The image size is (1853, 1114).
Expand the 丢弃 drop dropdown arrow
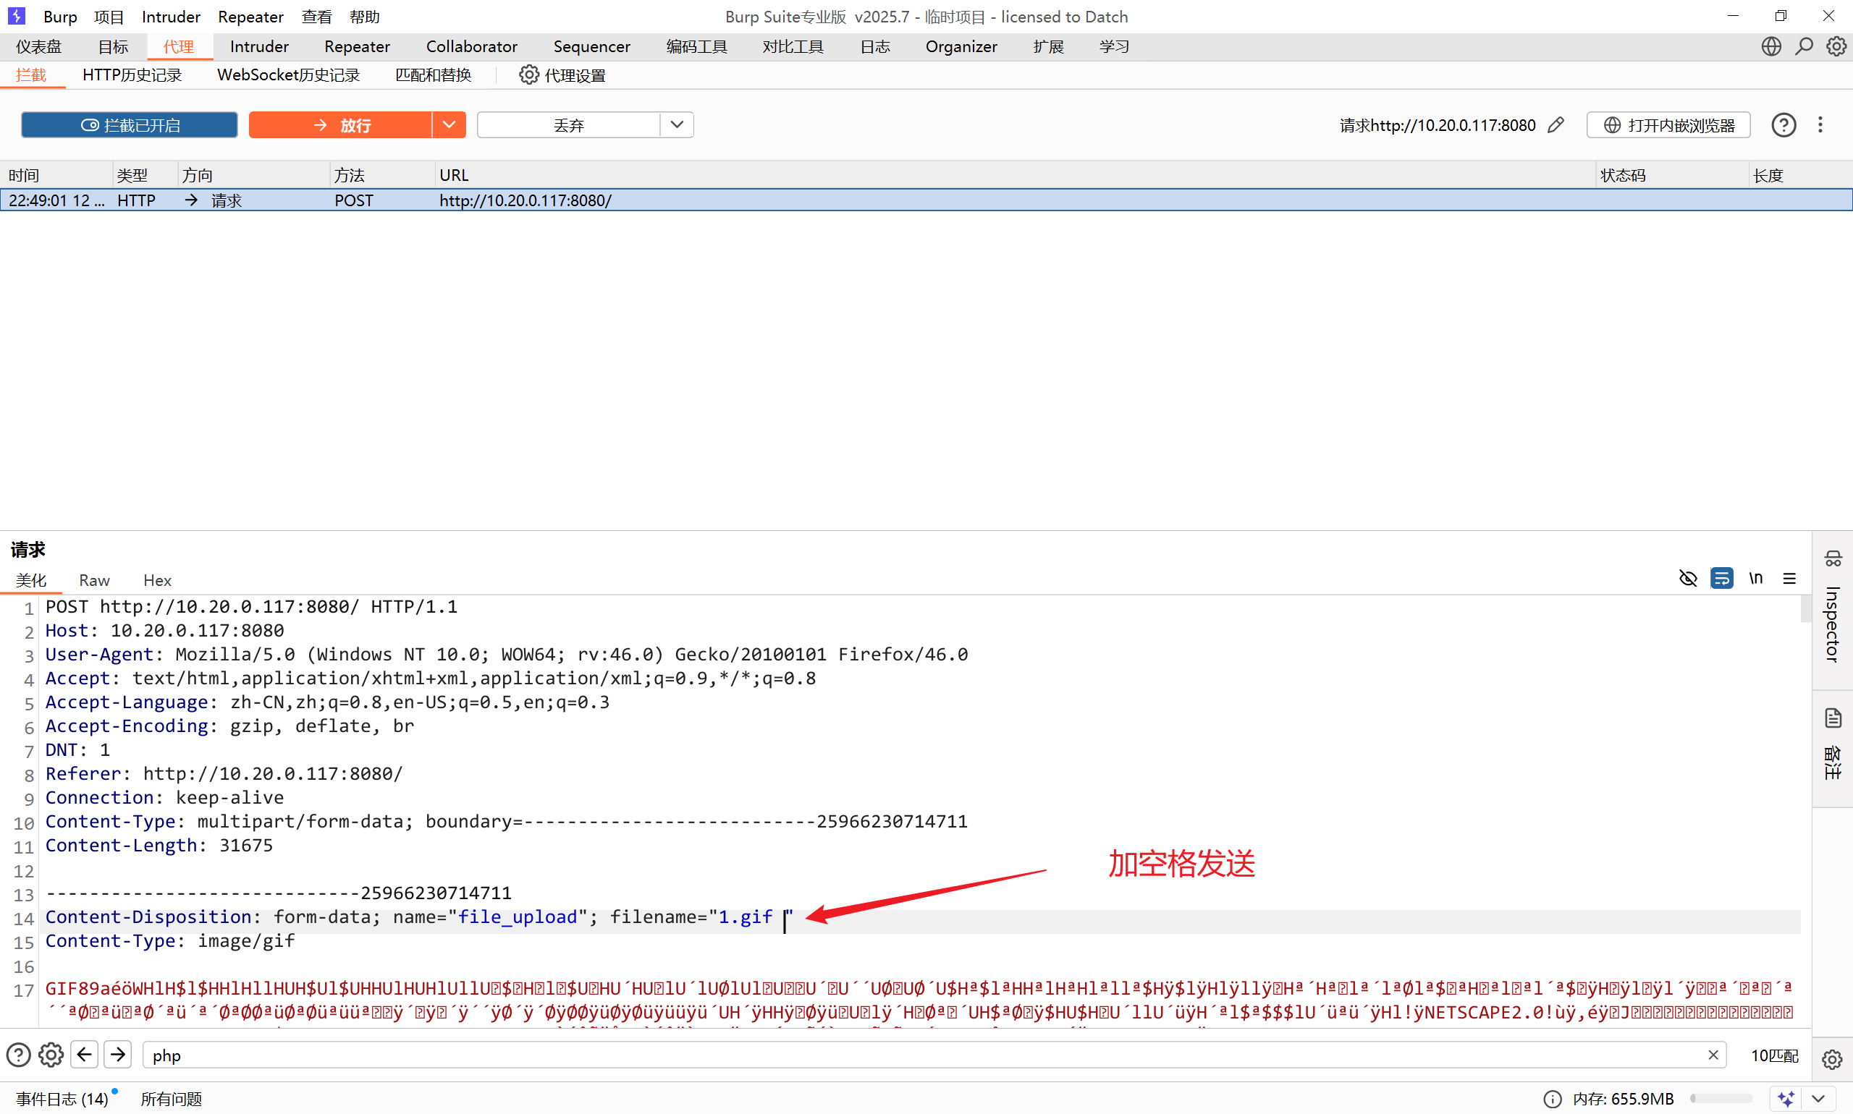pos(677,125)
